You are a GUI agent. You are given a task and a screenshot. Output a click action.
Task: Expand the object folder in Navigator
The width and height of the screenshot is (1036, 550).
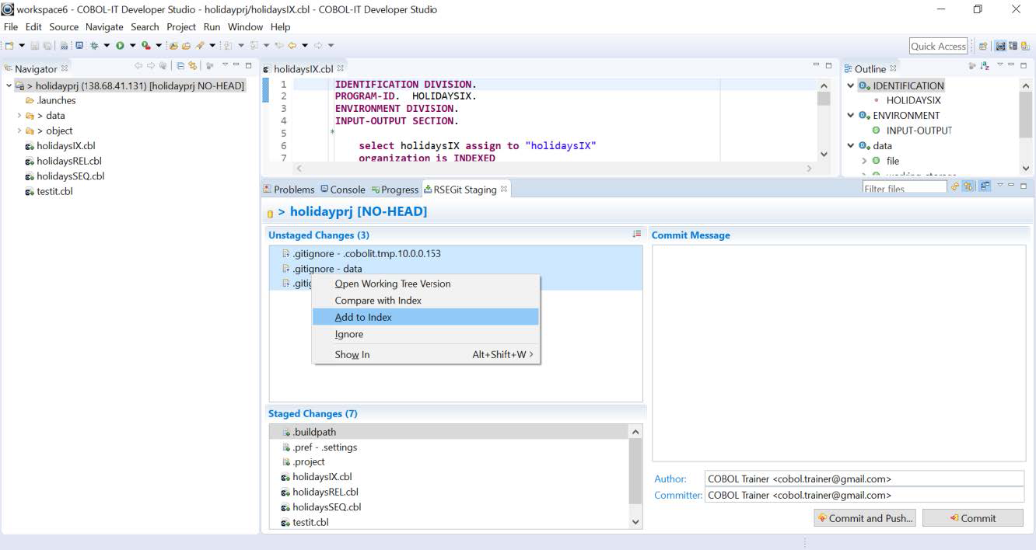click(x=19, y=131)
